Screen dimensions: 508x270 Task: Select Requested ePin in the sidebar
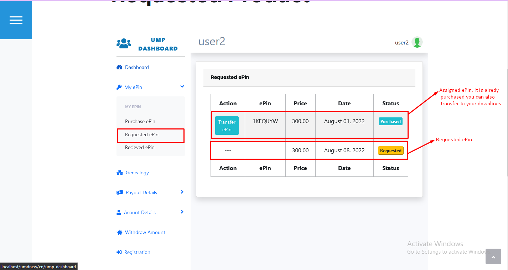pyautogui.click(x=142, y=135)
